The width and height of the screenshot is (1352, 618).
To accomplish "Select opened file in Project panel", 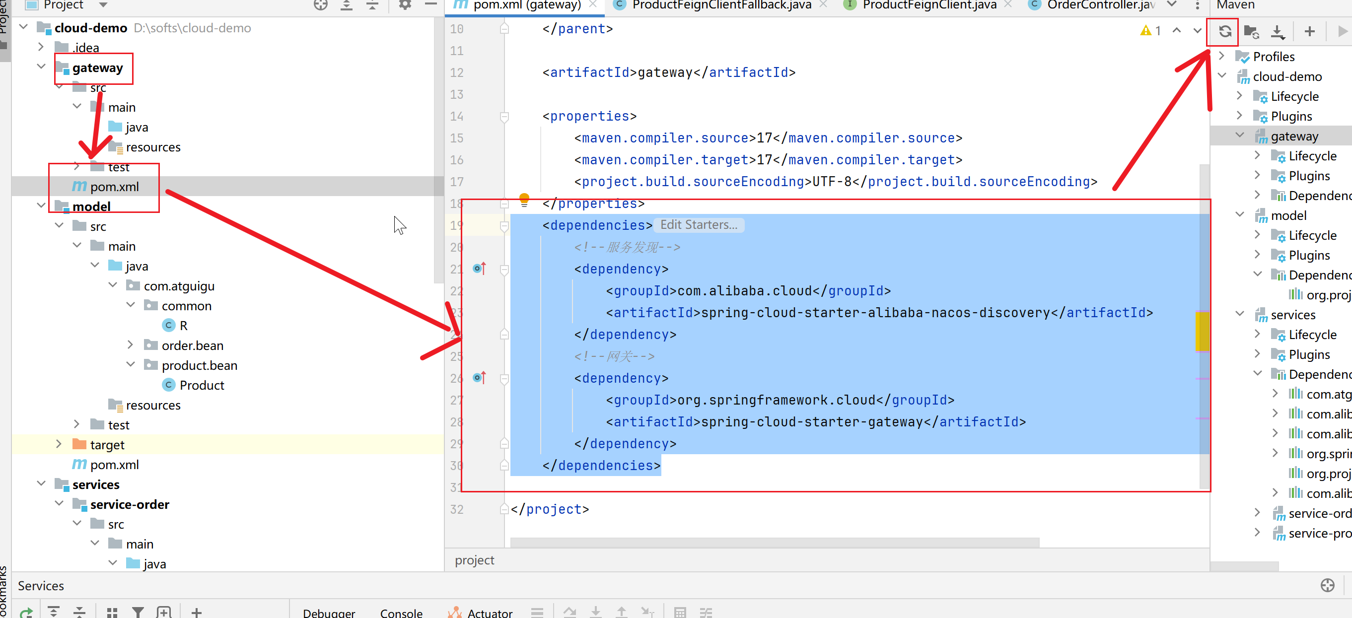I will click(x=321, y=5).
